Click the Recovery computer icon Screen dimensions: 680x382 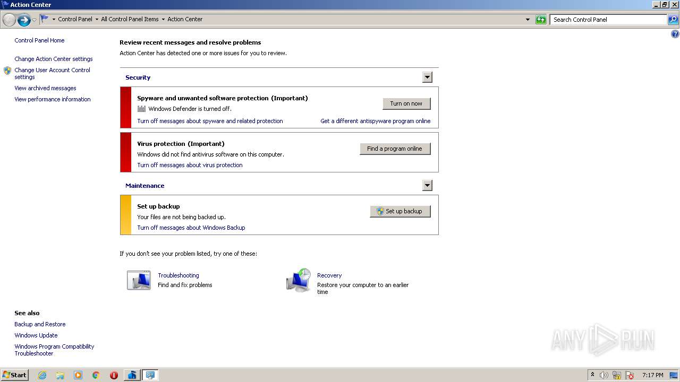point(299,280)
